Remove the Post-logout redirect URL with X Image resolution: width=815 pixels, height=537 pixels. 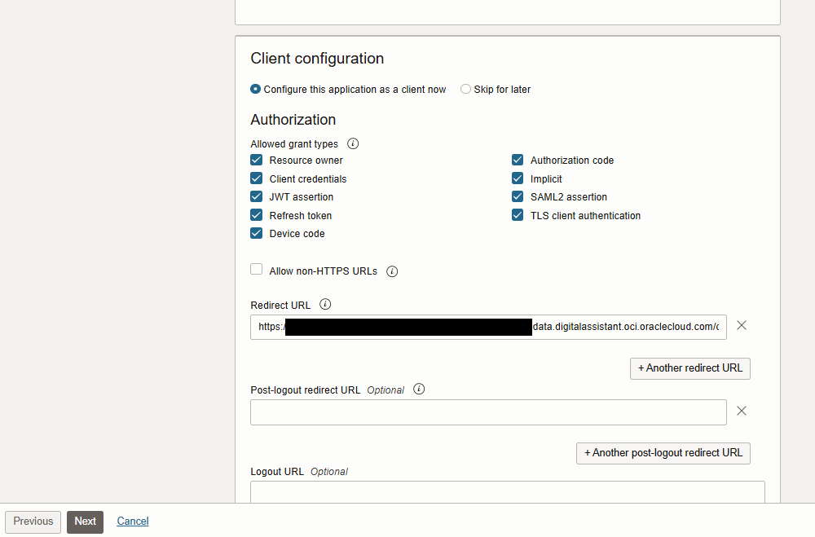(742, 412)
